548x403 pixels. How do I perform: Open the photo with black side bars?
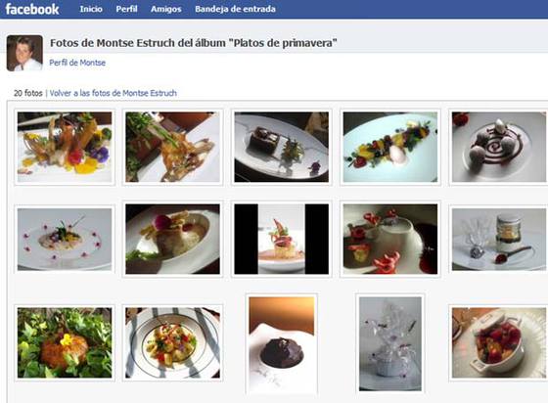tap(282, 240)
